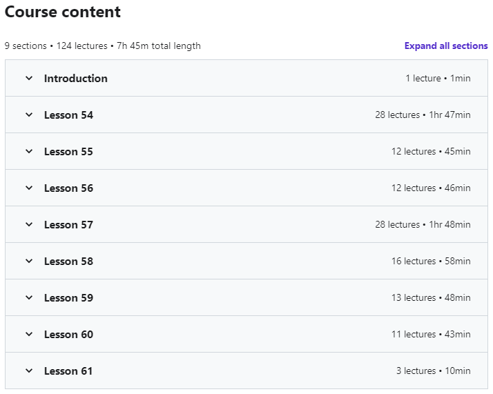Expand the Introduction section title

(x=76, y=79)
